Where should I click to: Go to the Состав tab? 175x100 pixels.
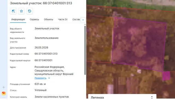[x=76, y=19]
